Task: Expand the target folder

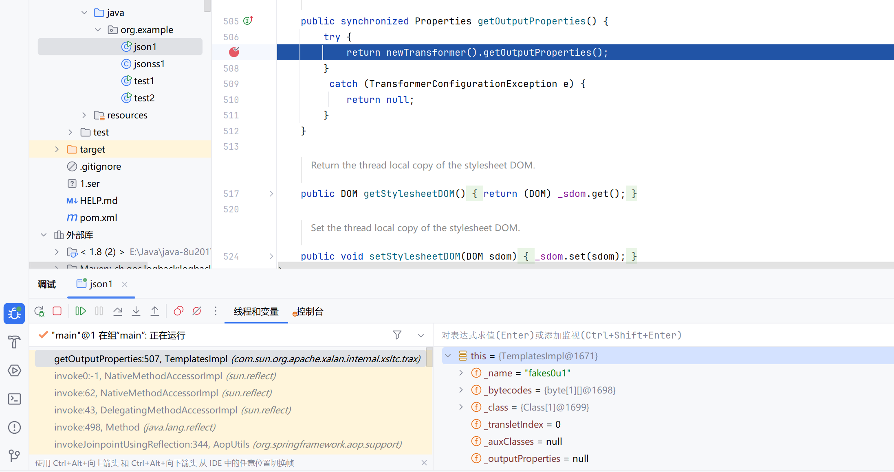Action: (x=57, y=149)
